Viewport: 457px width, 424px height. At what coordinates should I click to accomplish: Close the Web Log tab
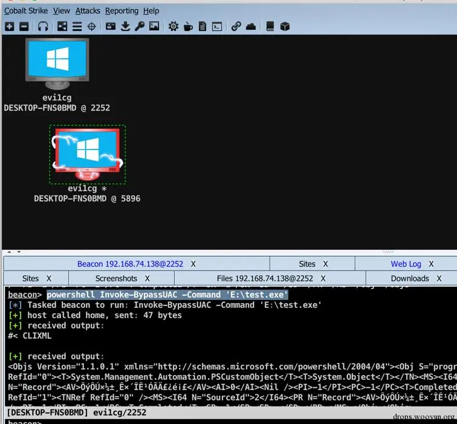click(x=432, y=264)
